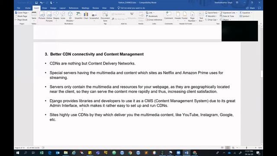Click the Document Item button
This screenshot has width=277, height=156.
(105, 16)
